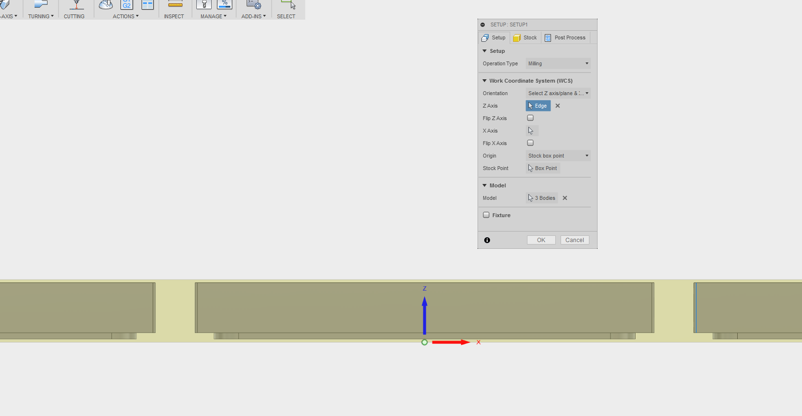Click the percent task manager icon
Screen dimensions: 802x416
[x=225, y=5]
